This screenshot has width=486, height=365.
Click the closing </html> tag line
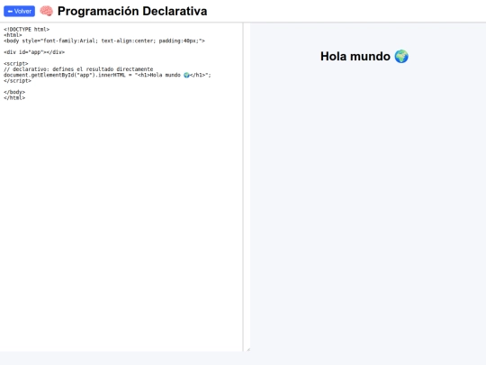click(14, 97)
